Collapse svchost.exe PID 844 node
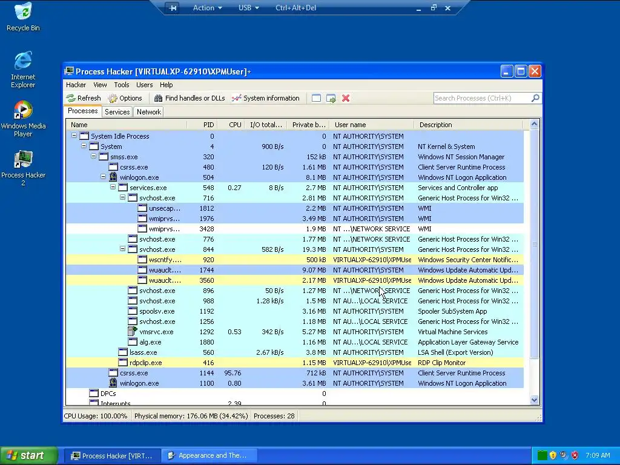Image resolution: width=620 pixels, height=465 pixels. click(122, 248)
